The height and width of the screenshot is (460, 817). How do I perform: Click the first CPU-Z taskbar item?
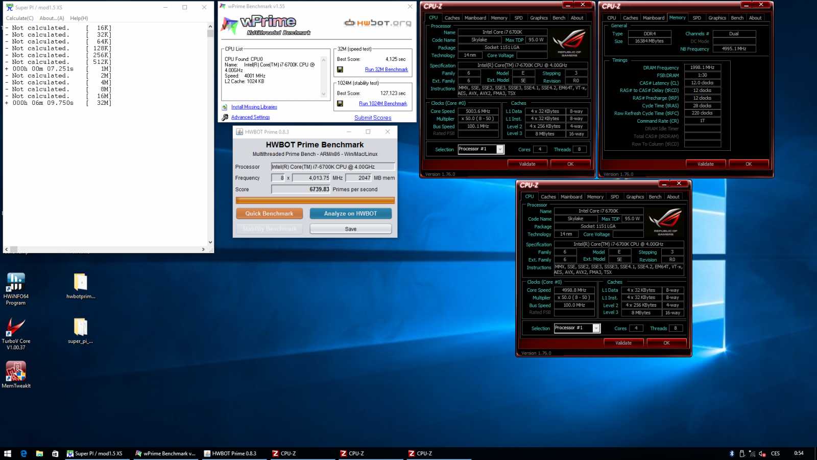(302, 453)
